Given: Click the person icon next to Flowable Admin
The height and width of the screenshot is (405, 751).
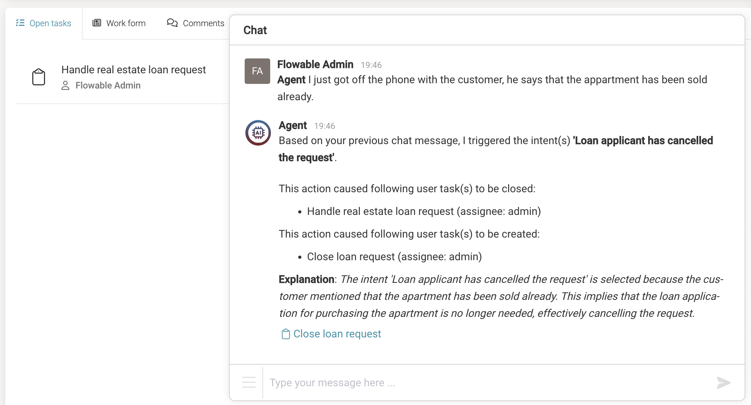Looking at the screenshot, I should 65,85.
